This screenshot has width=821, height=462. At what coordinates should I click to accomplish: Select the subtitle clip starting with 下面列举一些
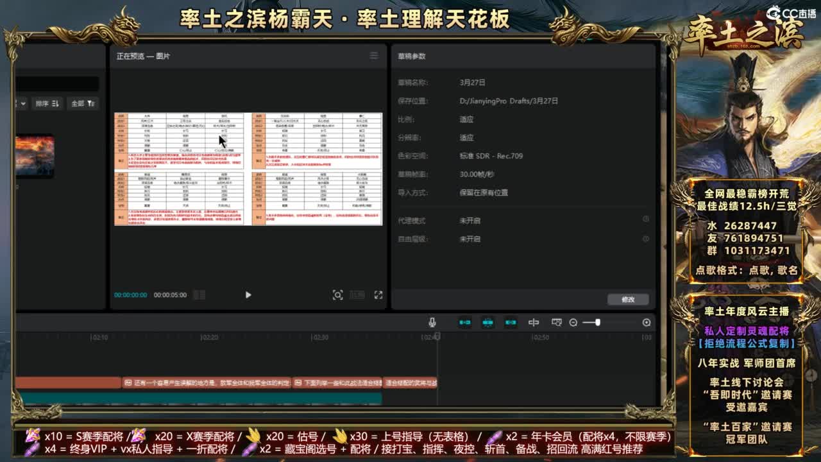337,383
